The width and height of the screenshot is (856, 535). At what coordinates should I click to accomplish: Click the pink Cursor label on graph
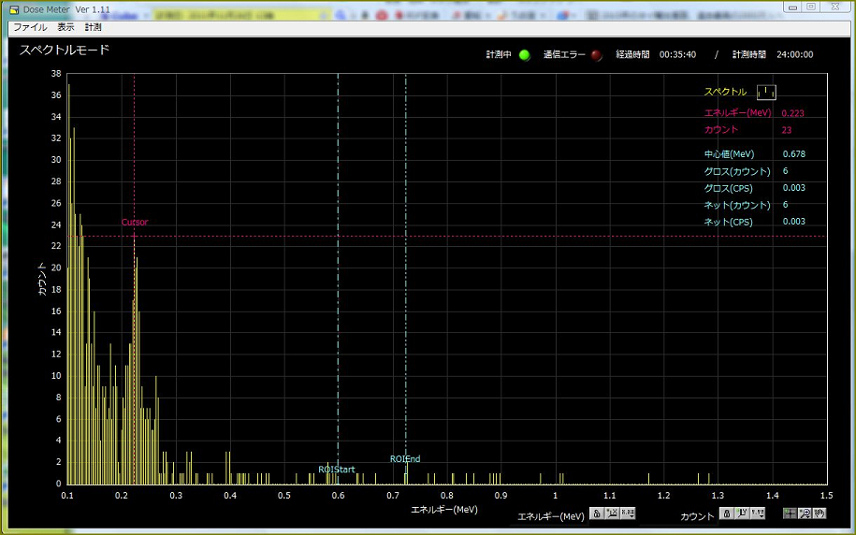(135, 223)
